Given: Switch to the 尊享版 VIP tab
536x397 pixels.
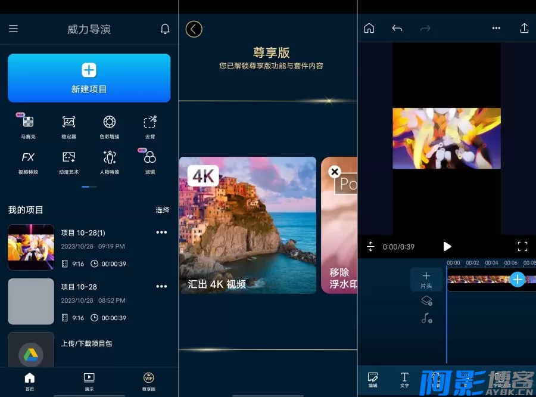Looking at the screenshot, I should pos(149,380).
